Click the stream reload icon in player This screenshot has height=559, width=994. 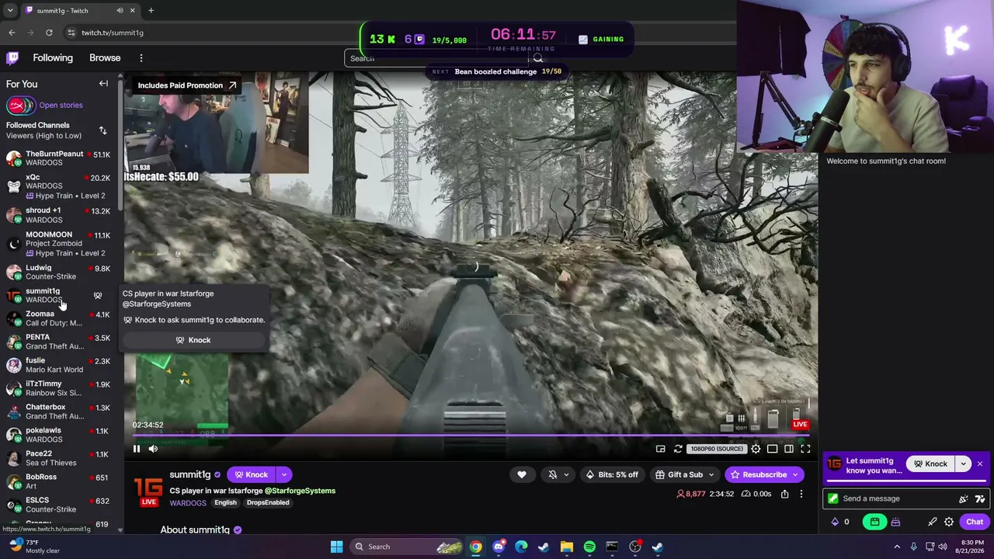[678, 449]
